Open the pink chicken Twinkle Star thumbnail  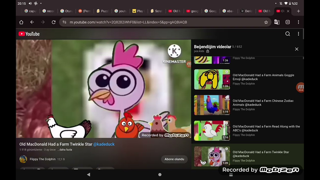click(212, 156)
